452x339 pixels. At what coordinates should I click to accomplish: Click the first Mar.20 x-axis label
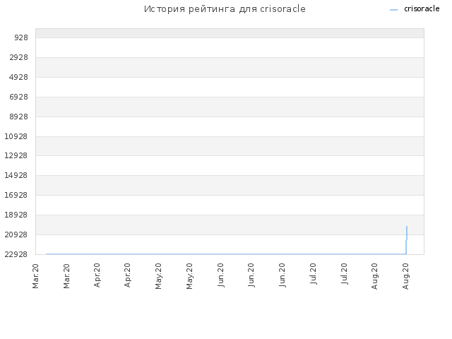click(36, 276)
